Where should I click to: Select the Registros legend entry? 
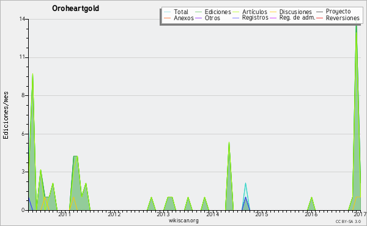click(x=255, y=18)
